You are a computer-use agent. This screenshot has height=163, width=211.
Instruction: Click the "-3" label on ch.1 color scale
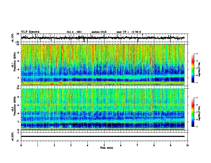(197, 54)
